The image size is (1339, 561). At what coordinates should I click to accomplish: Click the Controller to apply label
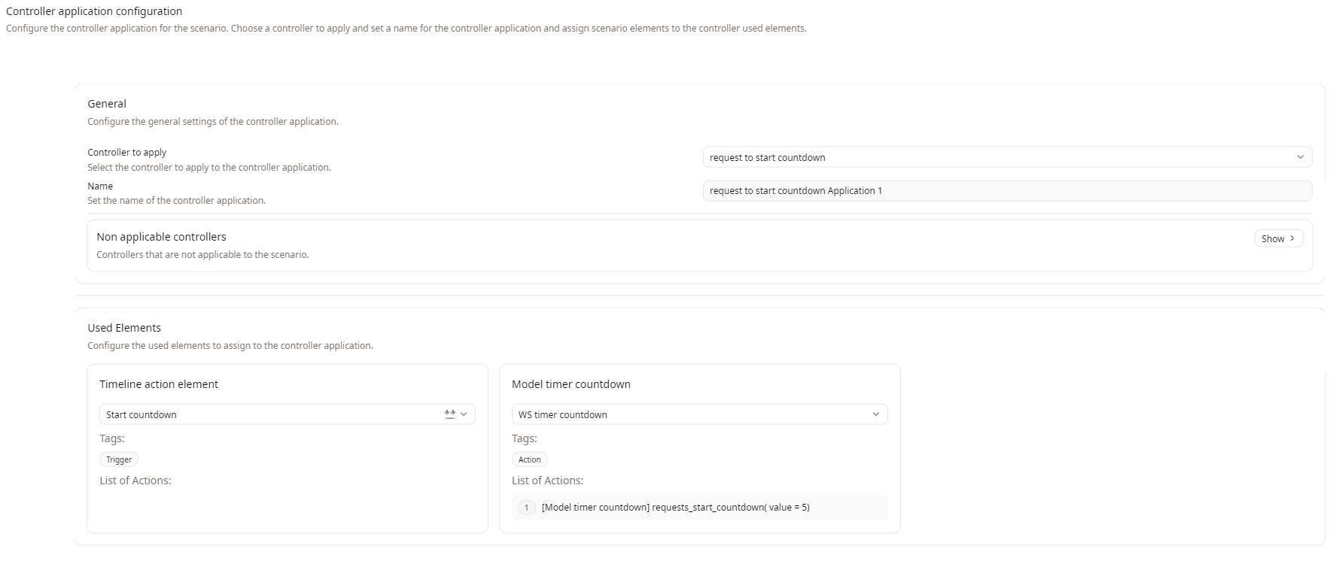coord(127,152)
